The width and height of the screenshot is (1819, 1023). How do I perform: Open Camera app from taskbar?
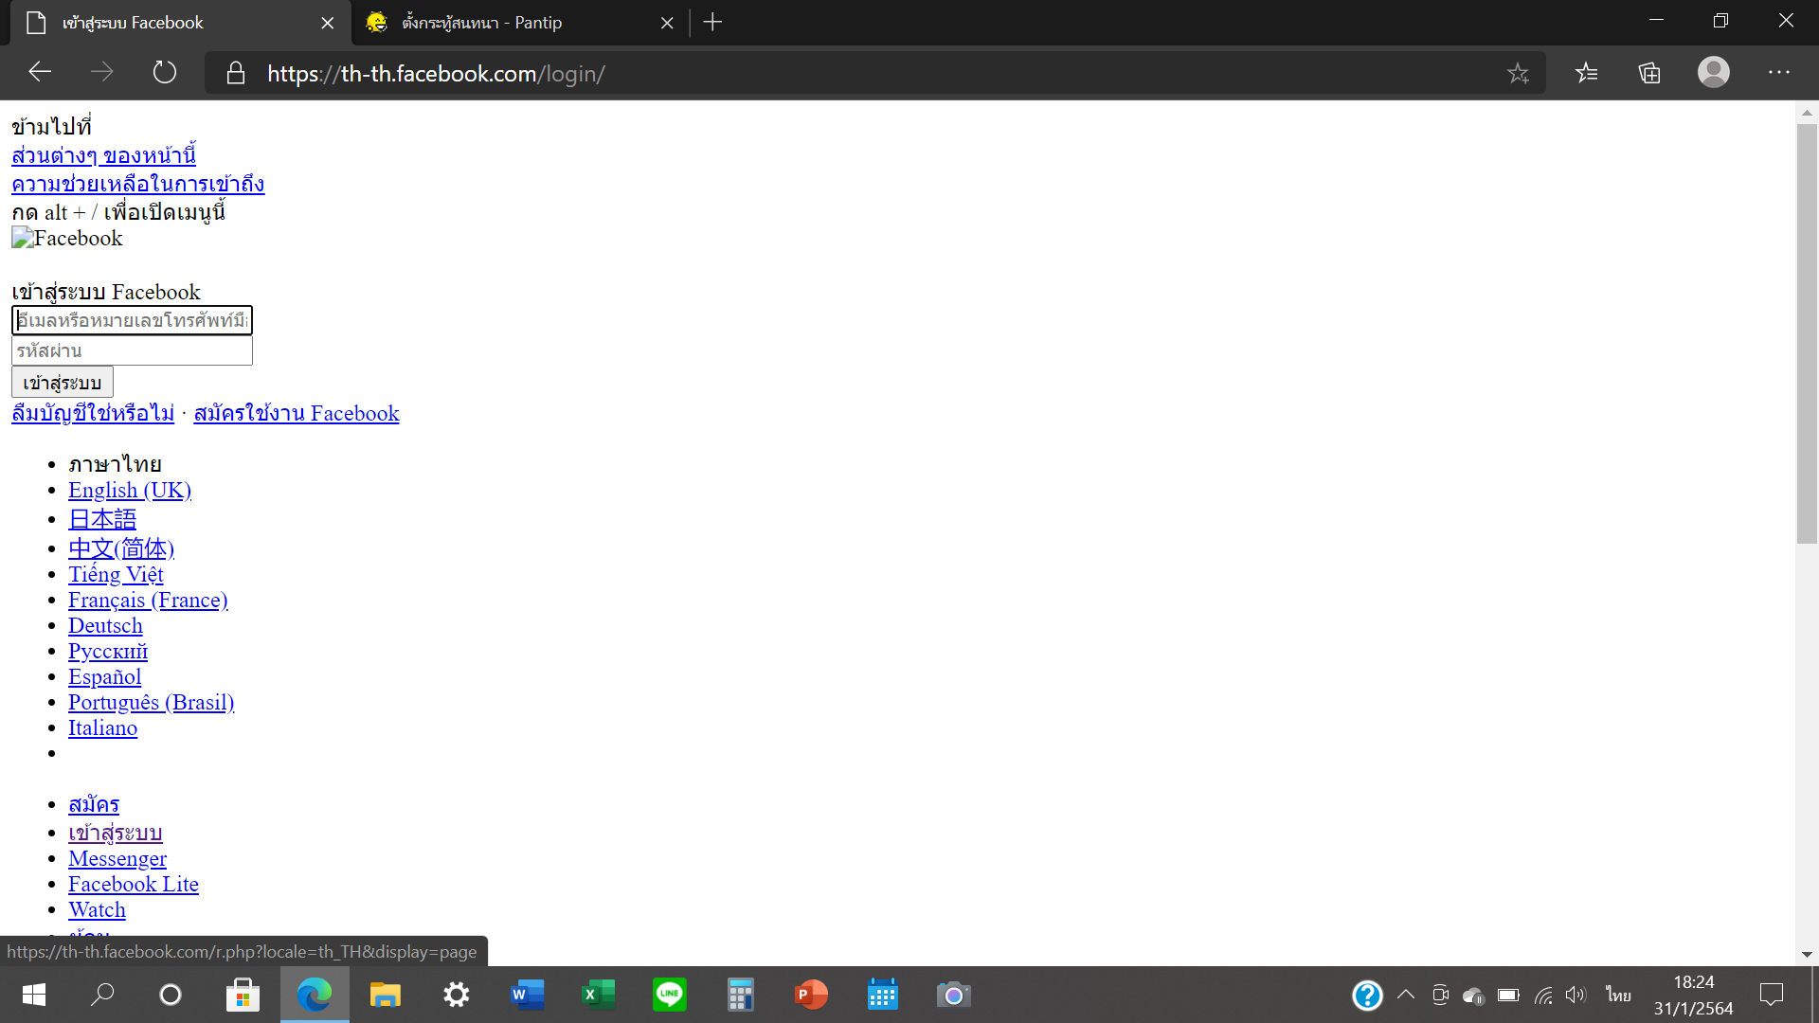[954, 995]
